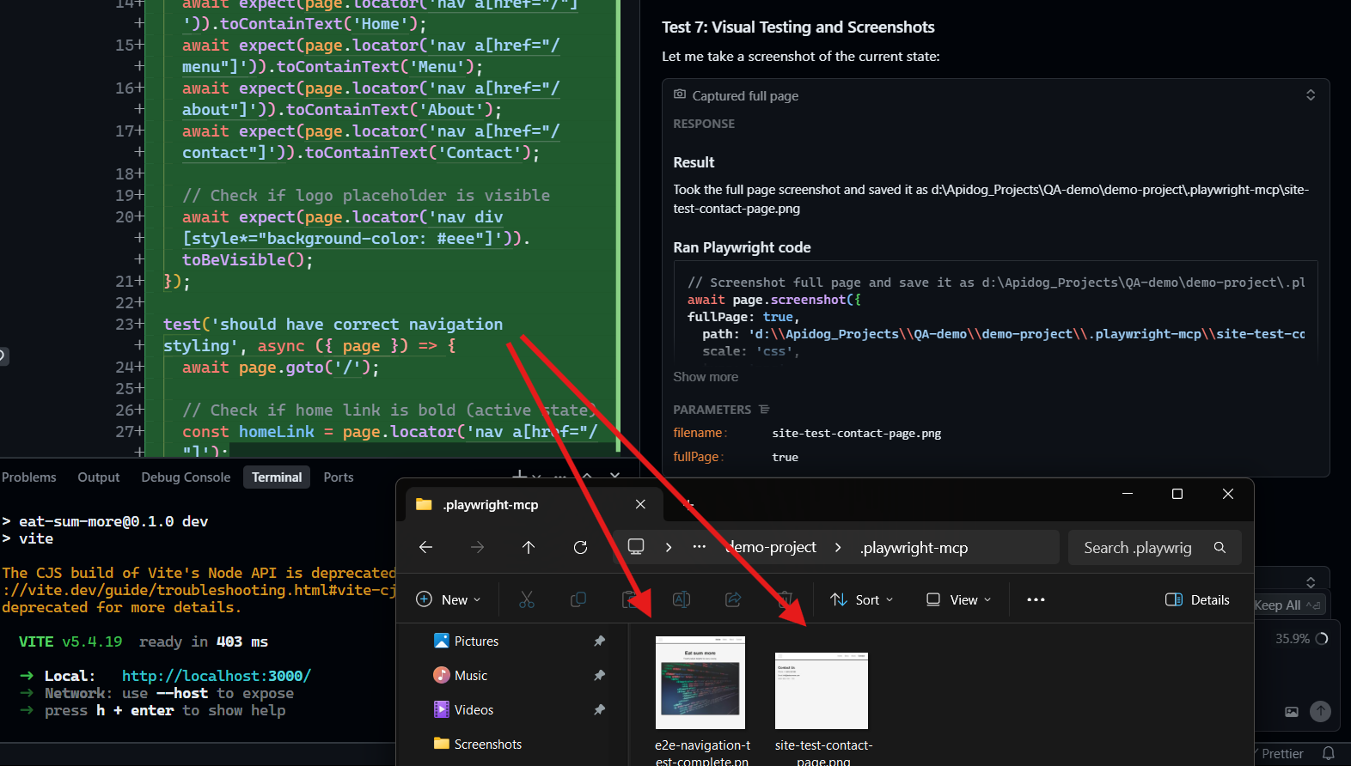
Task: Toggle the Details pane button
Action: click(1197, 599)
